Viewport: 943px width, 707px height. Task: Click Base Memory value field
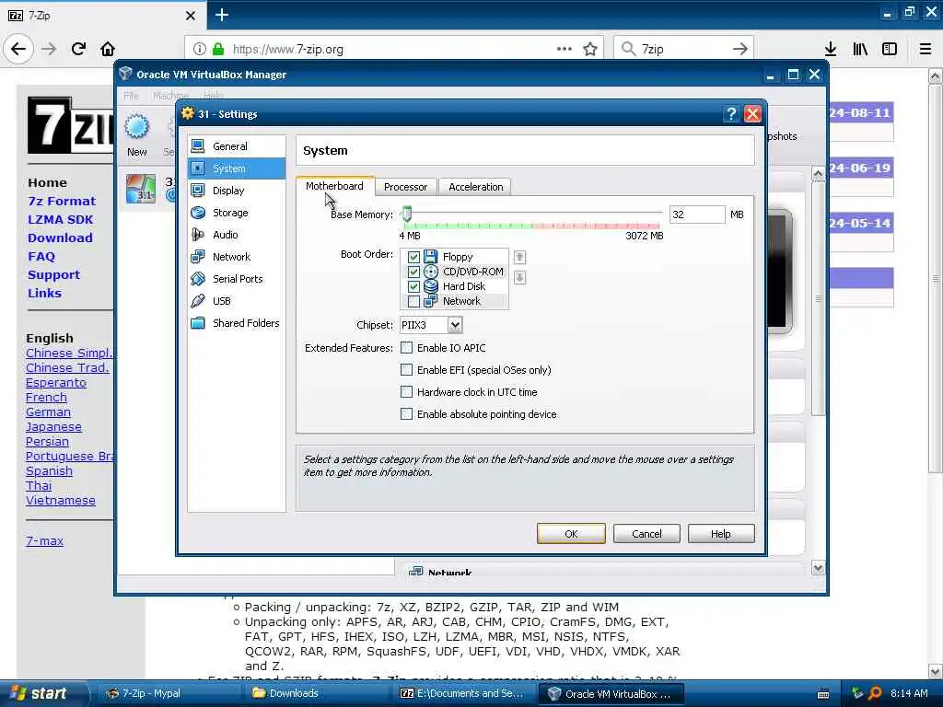(x=696, y=214)
